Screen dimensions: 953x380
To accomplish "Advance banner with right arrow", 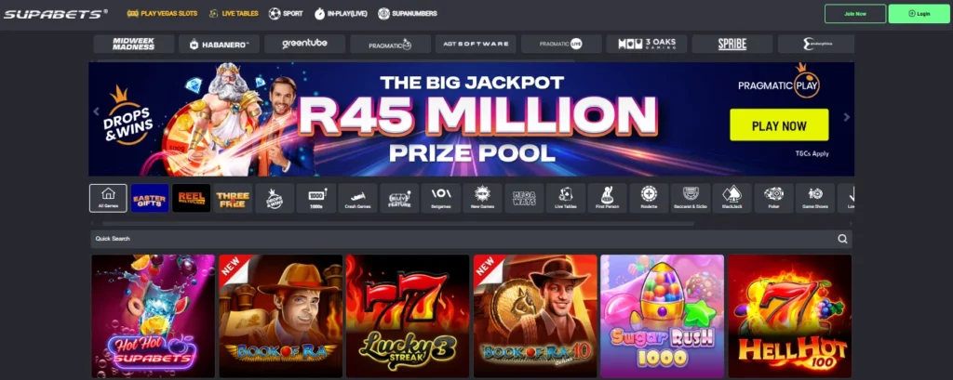I will click(847, 117).
